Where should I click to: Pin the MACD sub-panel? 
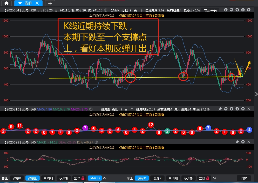click(x=237, y=142)
